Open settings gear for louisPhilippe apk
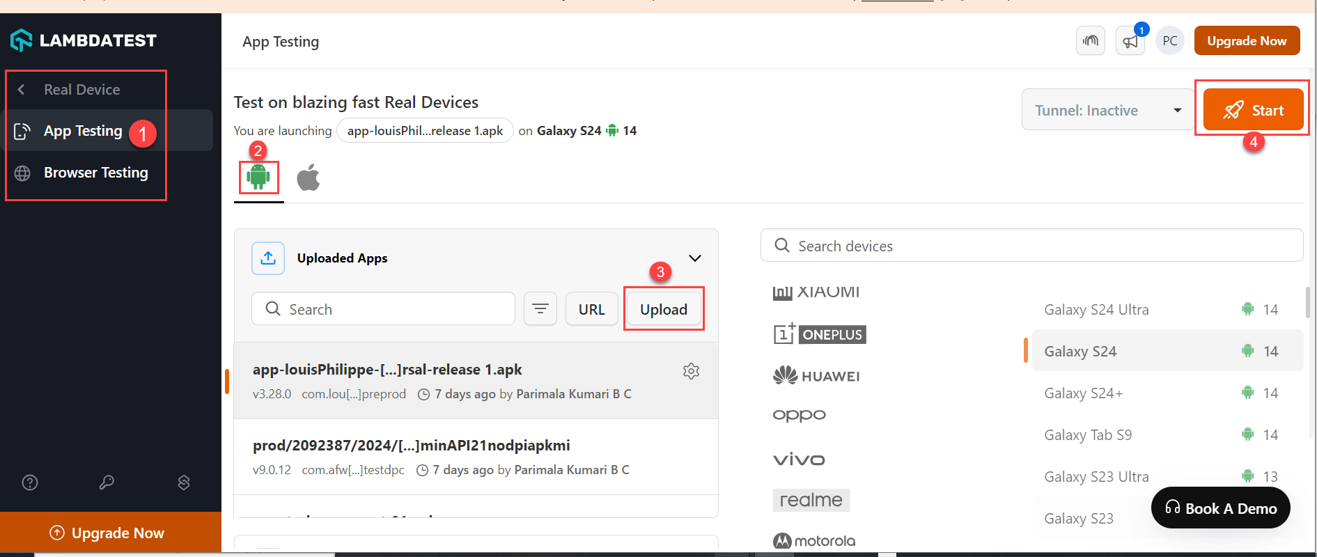The height and width of the screenshot is (557, 1317). pos(691,371)
